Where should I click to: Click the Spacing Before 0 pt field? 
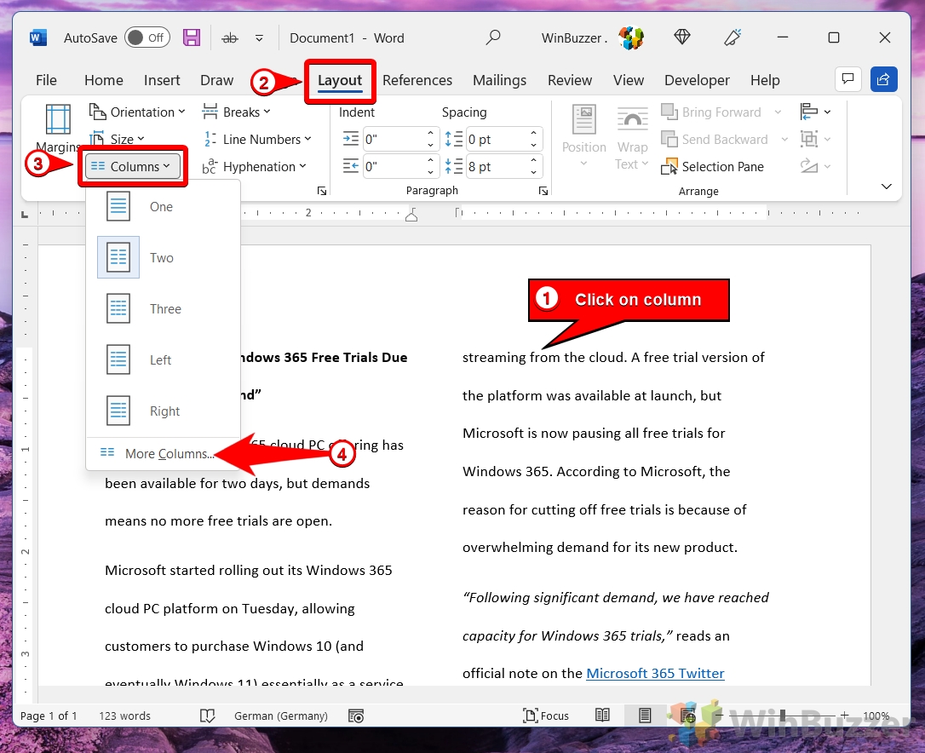496,139
